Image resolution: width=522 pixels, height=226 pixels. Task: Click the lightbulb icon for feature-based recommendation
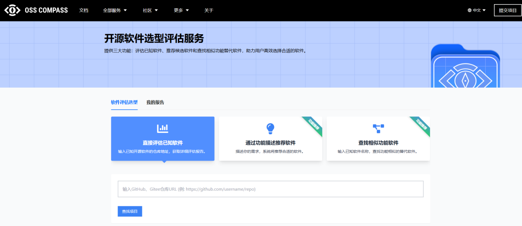[x=270, y=128]
